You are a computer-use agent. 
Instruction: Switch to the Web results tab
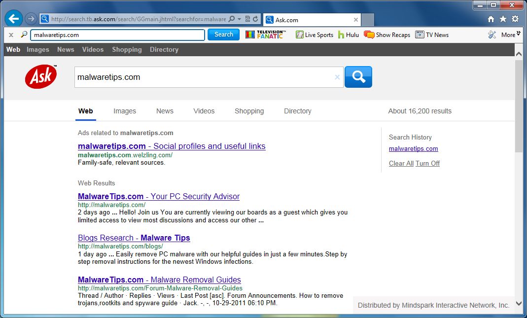click(x=85, y=111)
